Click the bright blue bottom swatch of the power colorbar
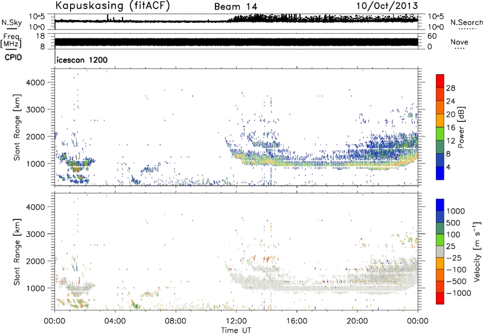 [440, 173]
